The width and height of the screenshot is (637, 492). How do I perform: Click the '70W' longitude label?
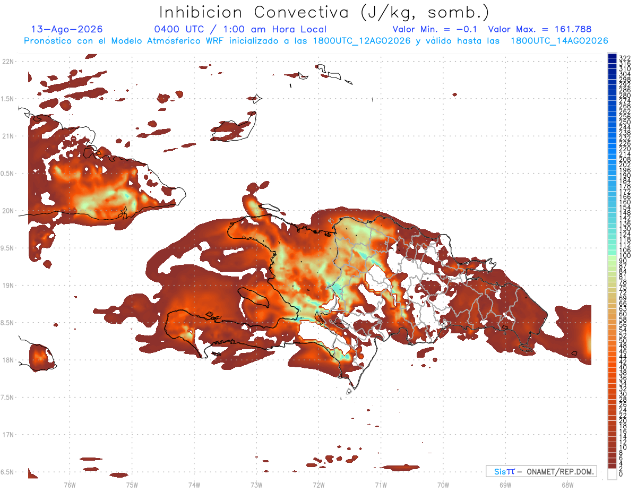pos(443,485)
